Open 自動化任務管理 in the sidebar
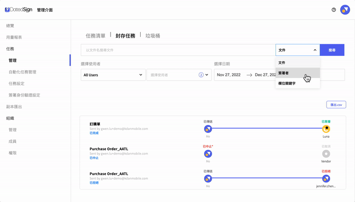Screen dimensions: 355x202 [23, 72]
